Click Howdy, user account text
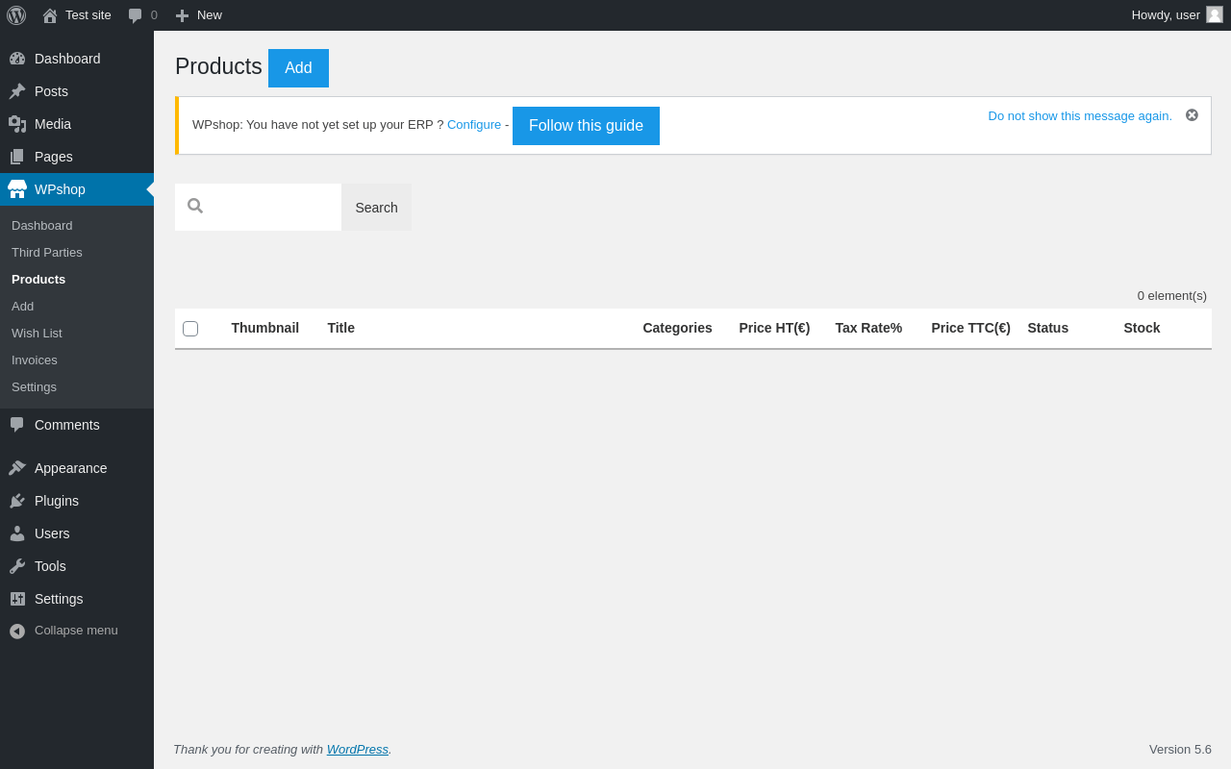The height and width of the screenshot is (769, 1231). tap(1166, 15)
